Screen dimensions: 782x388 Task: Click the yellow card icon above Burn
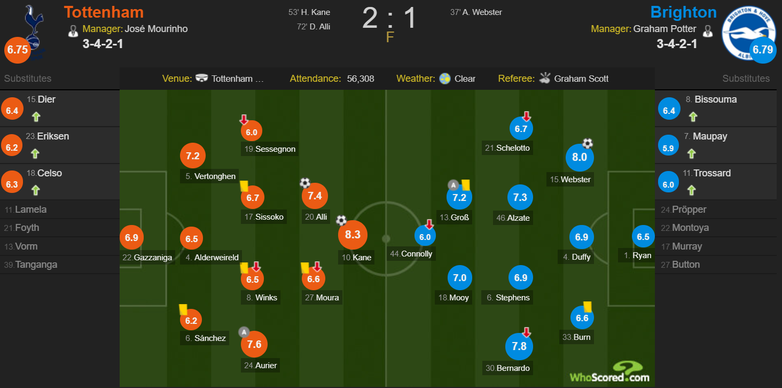click(x=587, y=307)
